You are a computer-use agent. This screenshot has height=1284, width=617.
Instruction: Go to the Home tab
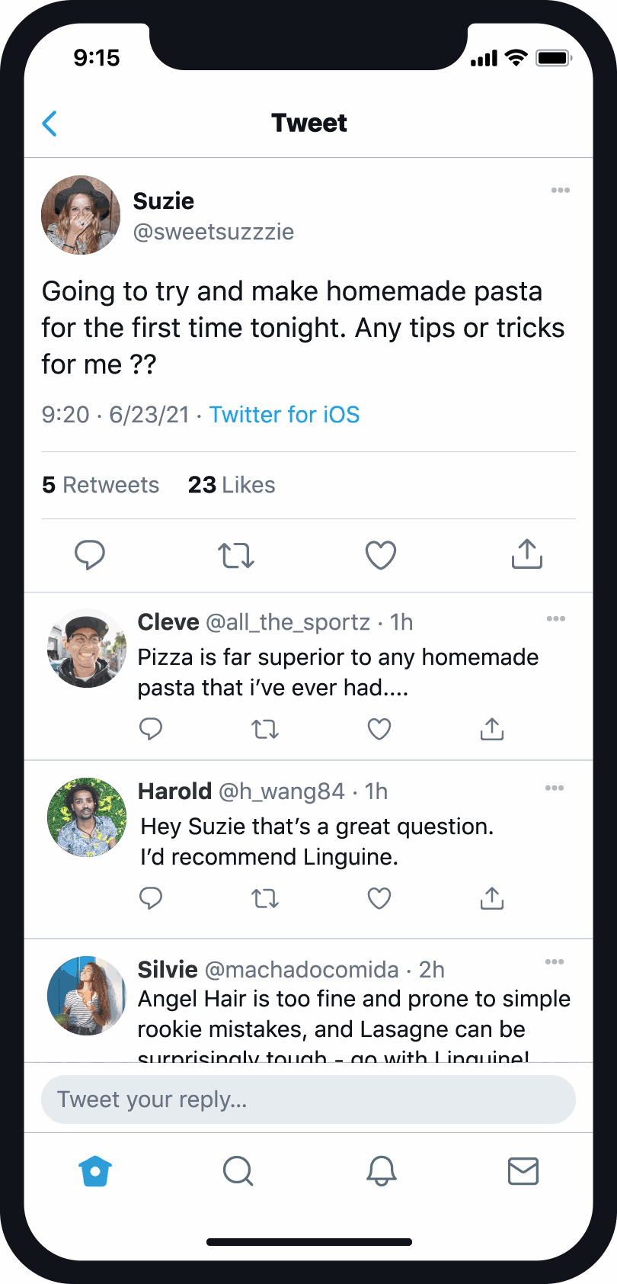96,1171
